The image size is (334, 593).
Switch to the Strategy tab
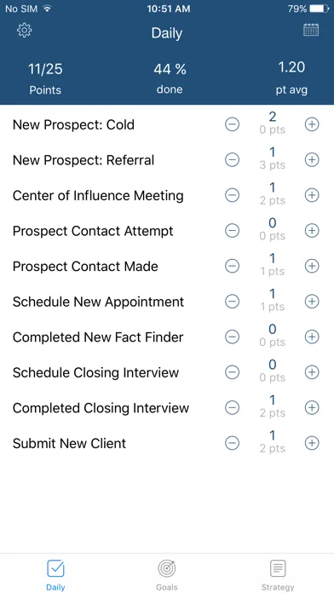(278, 575)
